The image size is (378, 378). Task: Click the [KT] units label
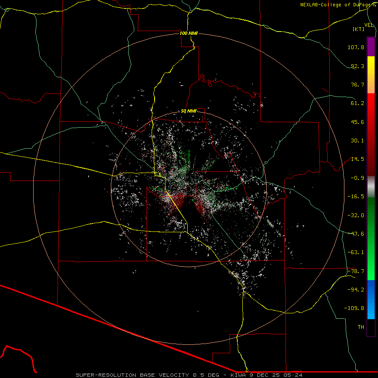point(359,29)
